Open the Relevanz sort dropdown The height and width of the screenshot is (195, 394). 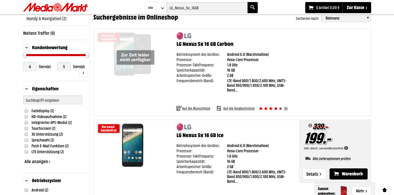[x=346, y=18]
